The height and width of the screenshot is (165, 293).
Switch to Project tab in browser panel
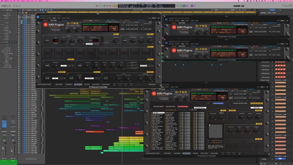click(x=272, y=10)
